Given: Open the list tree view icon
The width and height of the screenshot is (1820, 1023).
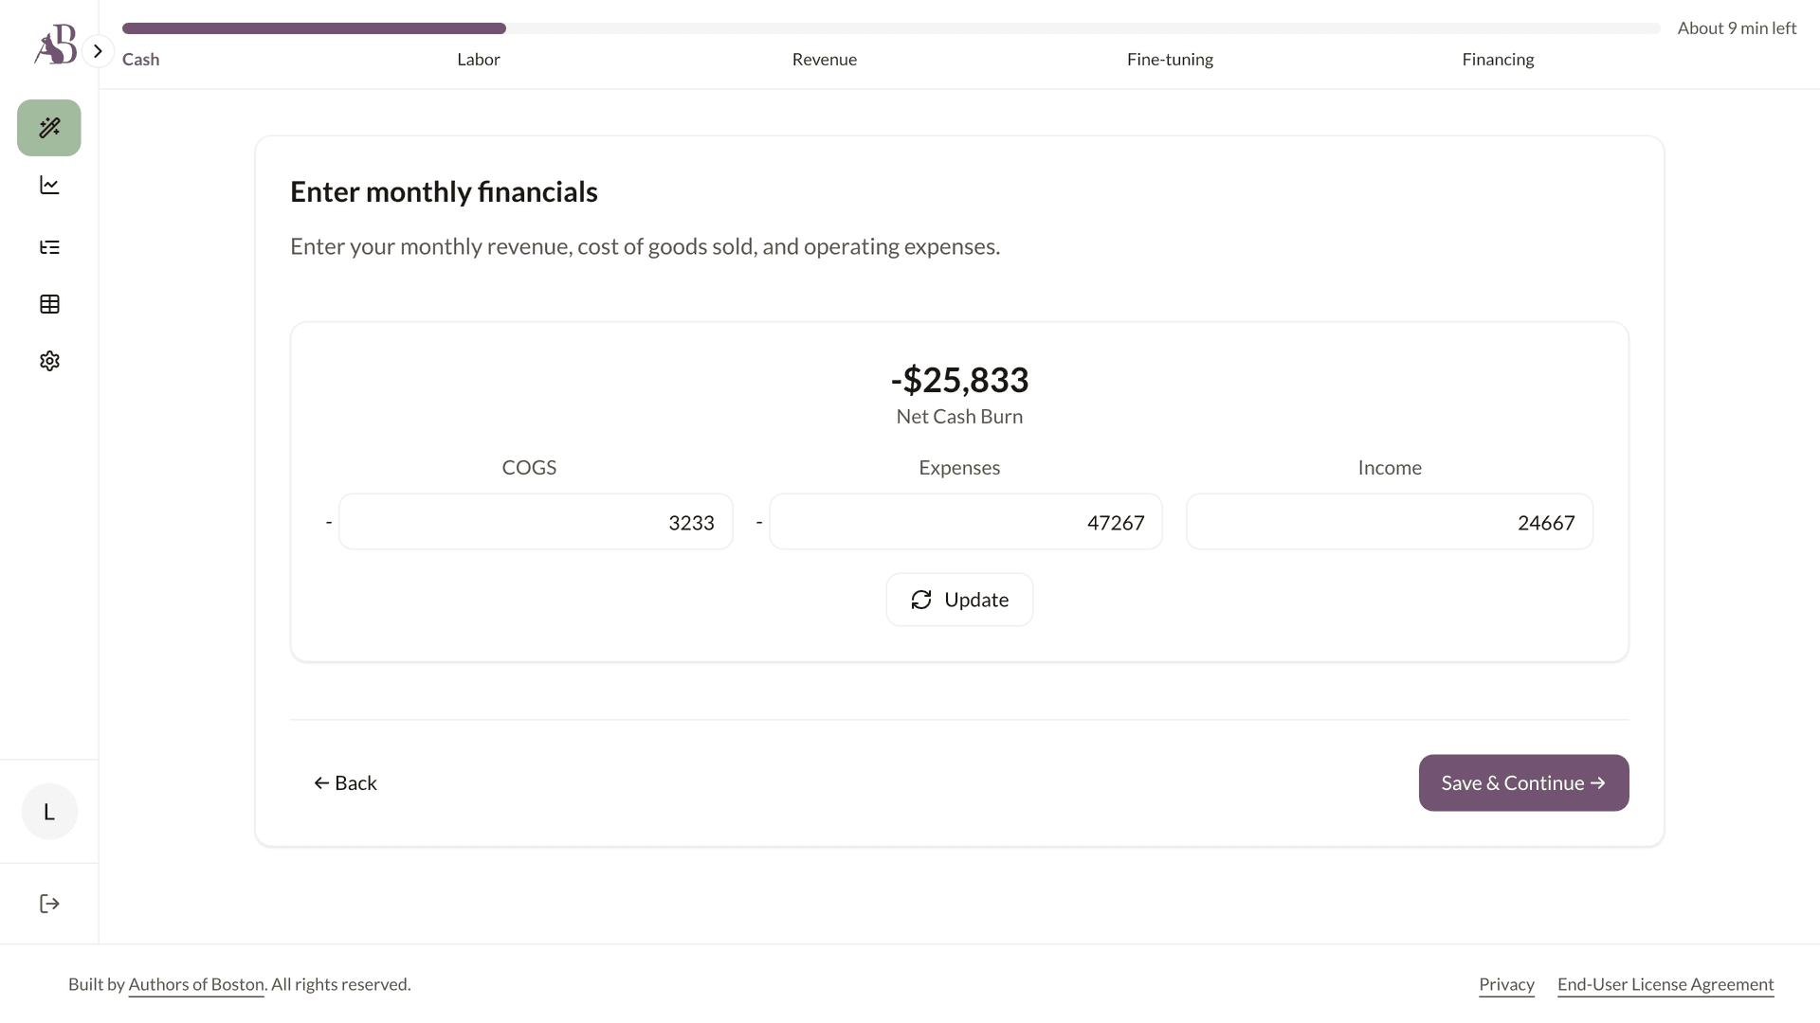Looking at the screenshot, I should (x=49, y=247).
